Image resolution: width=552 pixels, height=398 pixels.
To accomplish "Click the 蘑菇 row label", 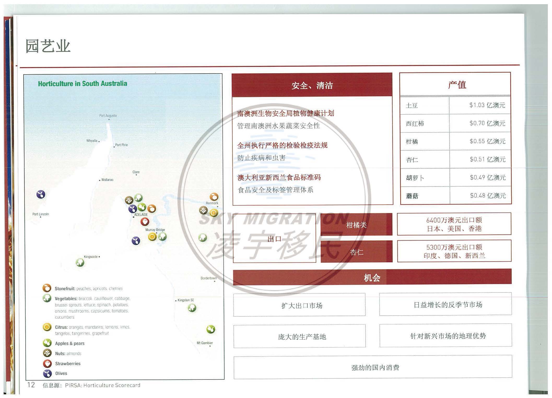I will coord(412,196).
